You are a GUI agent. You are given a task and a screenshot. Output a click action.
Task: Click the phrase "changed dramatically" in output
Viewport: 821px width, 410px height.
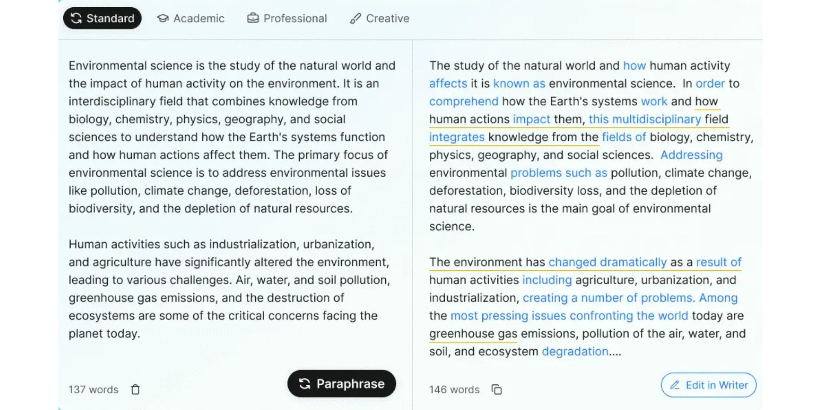[607, 262]
